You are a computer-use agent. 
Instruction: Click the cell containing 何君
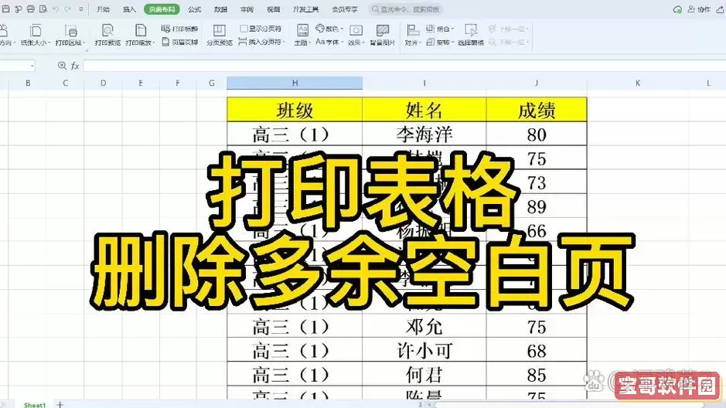coord(424,375)
